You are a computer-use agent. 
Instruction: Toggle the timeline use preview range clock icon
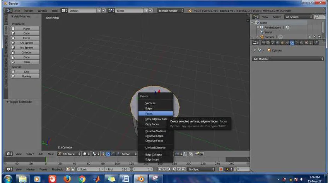click(x=68, y=169)
